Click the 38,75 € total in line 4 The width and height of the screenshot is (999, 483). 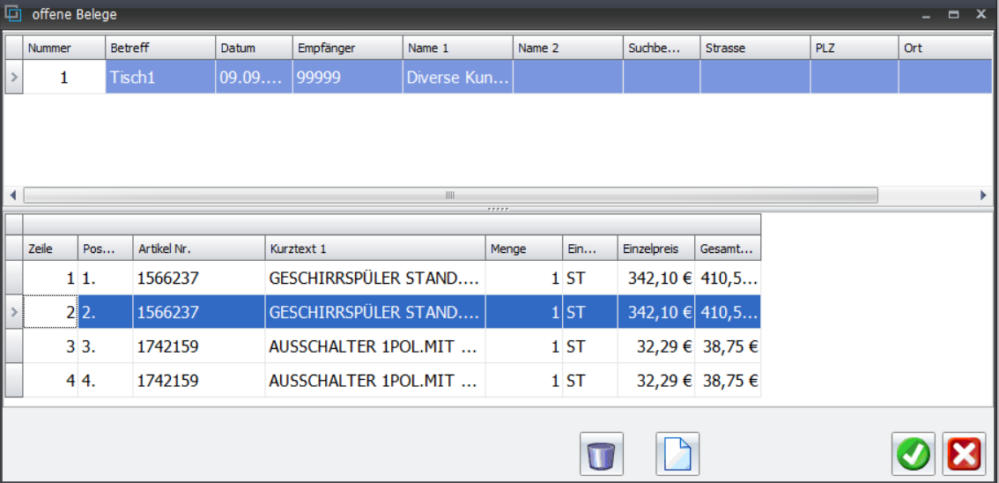[729, 381]
